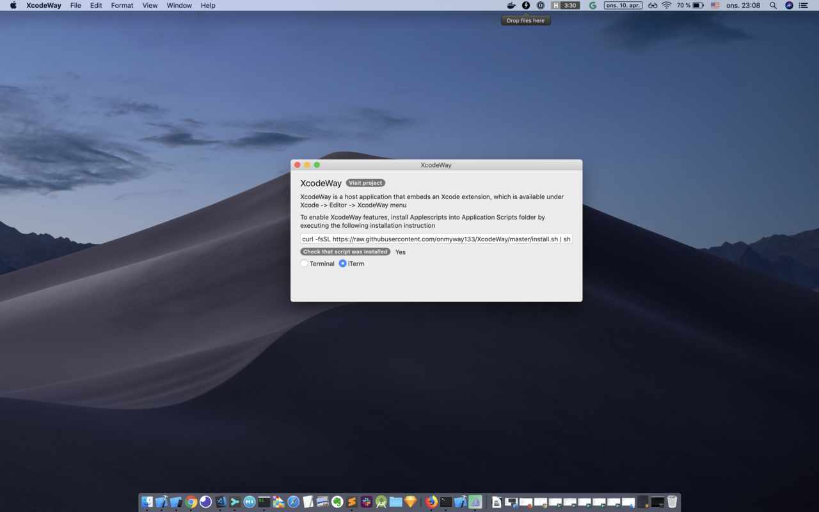Image resolution: width=819 pixels, height=512 pixels.
Task: Open the XcodeWay application menu
Action: (44, 5)
